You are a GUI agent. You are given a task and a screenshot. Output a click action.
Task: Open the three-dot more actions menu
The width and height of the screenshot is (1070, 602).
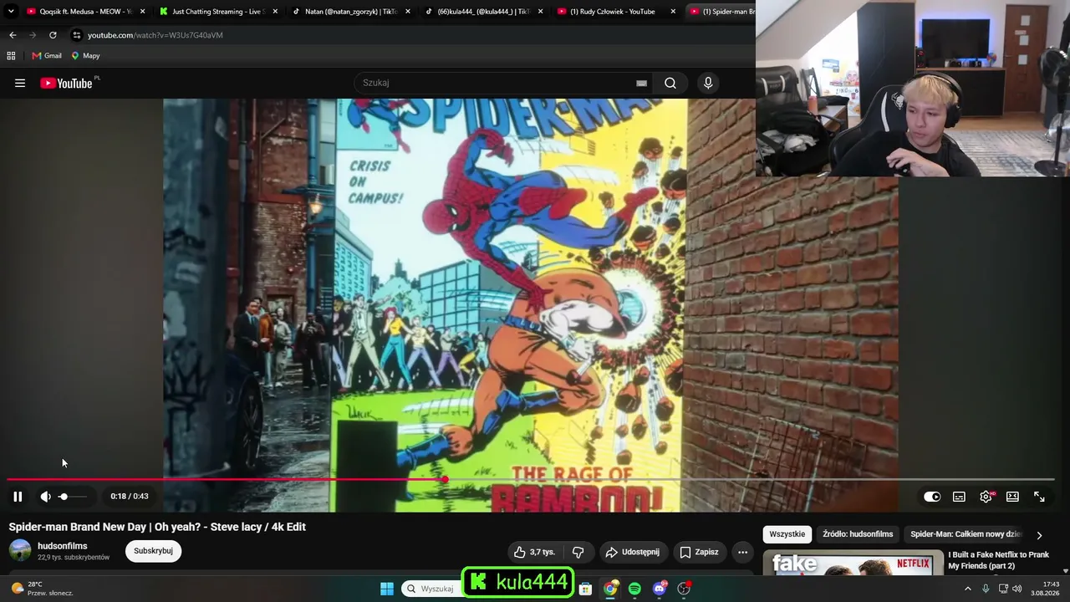742,552
